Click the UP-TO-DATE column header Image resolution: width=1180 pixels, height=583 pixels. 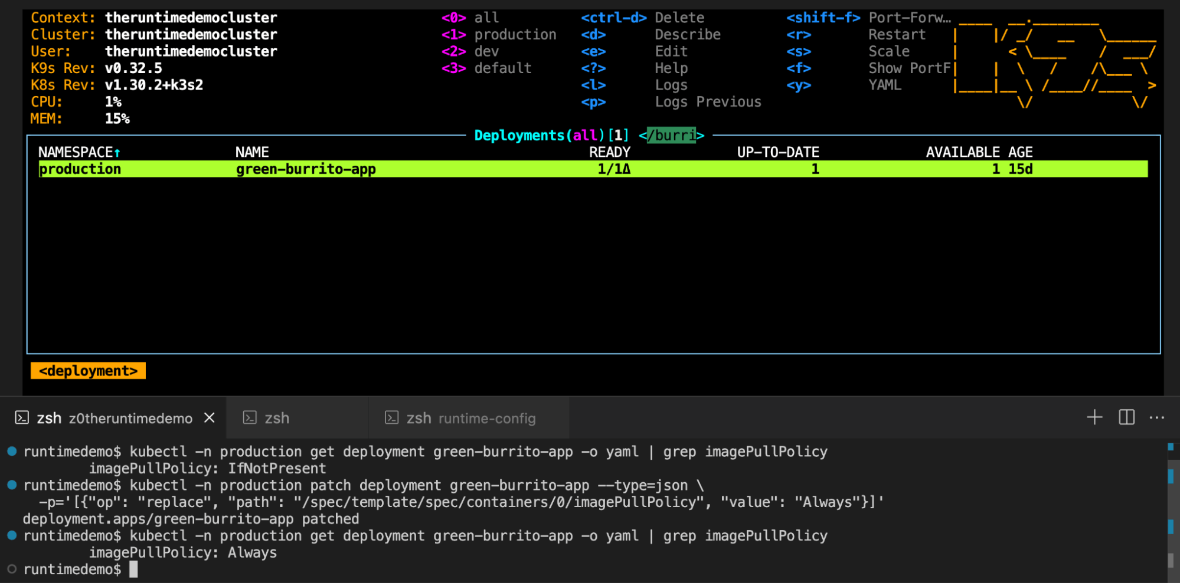778,152
